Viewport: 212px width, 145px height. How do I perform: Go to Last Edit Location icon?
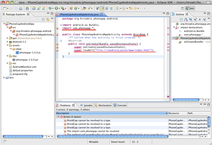131,8
